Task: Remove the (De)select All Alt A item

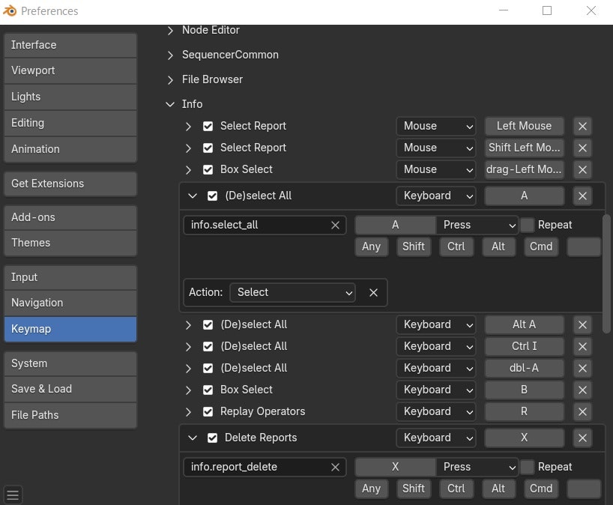Action: click(x=582, y=325)
